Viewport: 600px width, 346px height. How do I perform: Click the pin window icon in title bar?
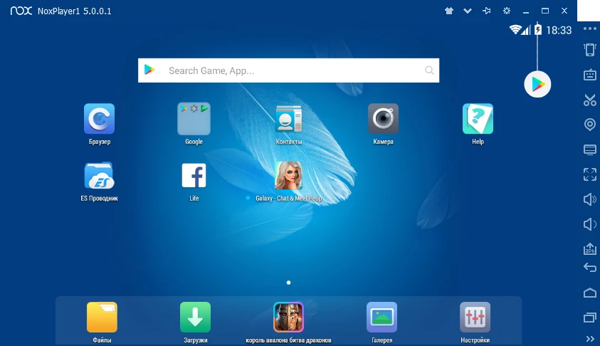click(487, 11)
